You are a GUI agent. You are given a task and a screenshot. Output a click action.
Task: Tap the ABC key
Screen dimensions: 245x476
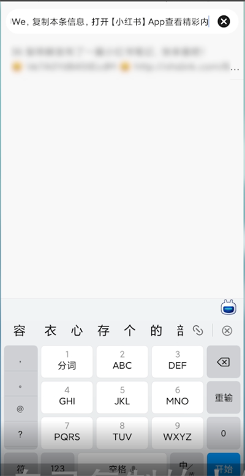122,361
